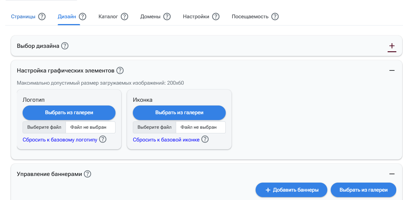Collapse Настройка графических элементов section
The width and height of the screenshot is (403, 200).
point(392,70)
